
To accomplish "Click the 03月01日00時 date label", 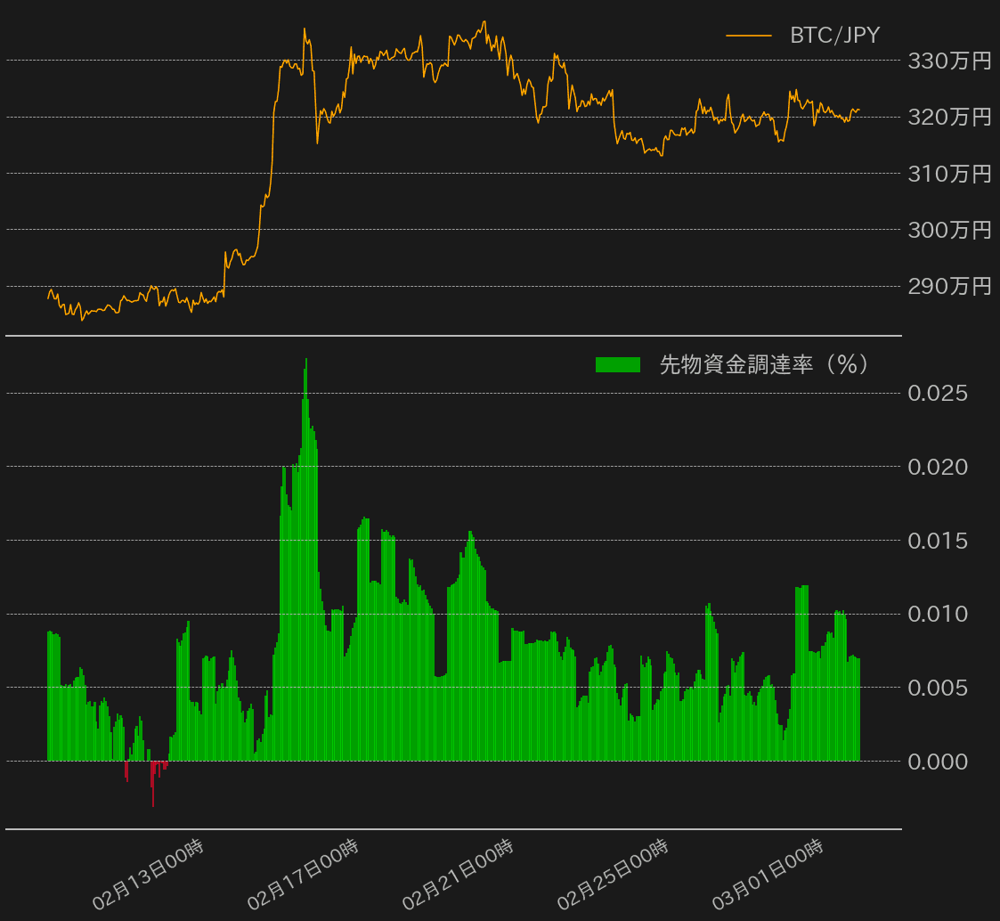I will pos(768,875).
